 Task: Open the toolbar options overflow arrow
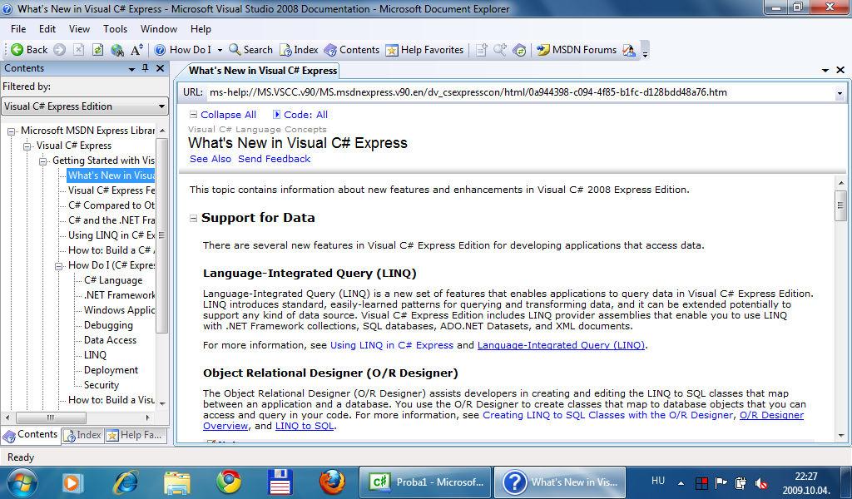[x=645, y=53]
